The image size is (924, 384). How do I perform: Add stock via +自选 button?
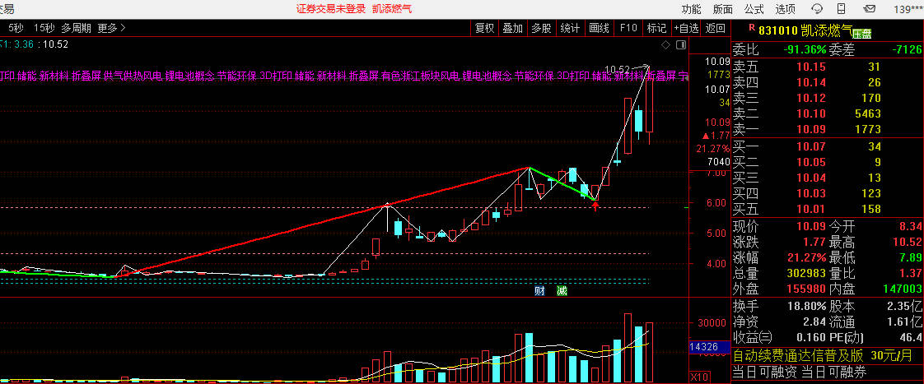coord(687,27)
